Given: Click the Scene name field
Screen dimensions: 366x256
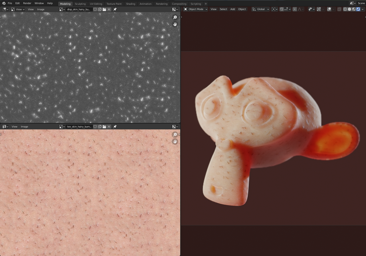Looking at the screenshot, I should click(361, 3).
